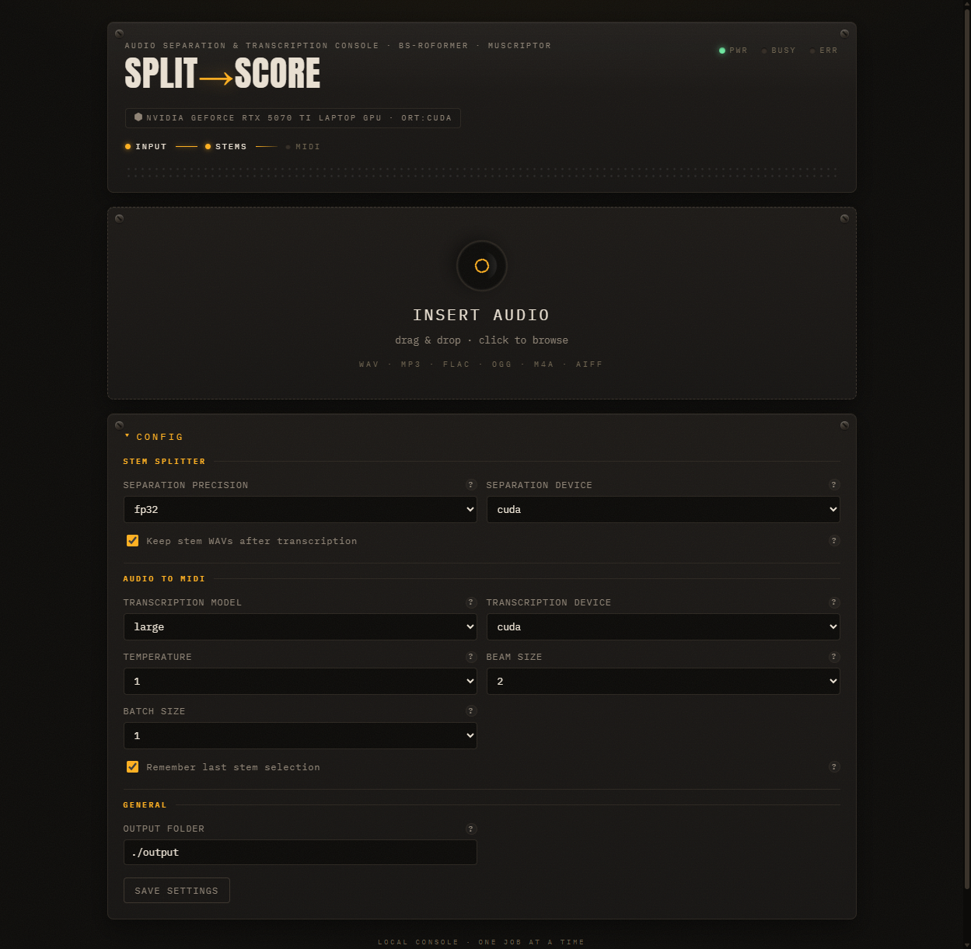Show help for Remember last stem selection
Image resolution: width=971 pixels, height=949 pixels.
834,767
